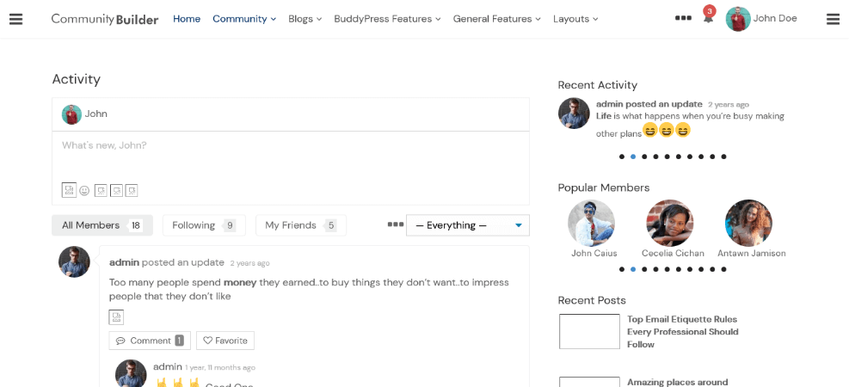Insert an emoji with the smiley icon
The image size is (849, 387).
click(x=84, y=191)
